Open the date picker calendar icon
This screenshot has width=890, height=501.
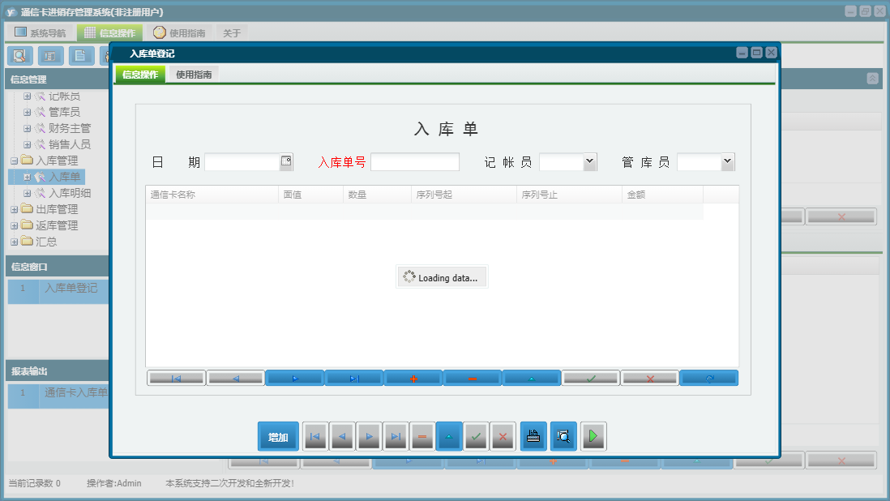pyautogui.click(x=286, y=161)
